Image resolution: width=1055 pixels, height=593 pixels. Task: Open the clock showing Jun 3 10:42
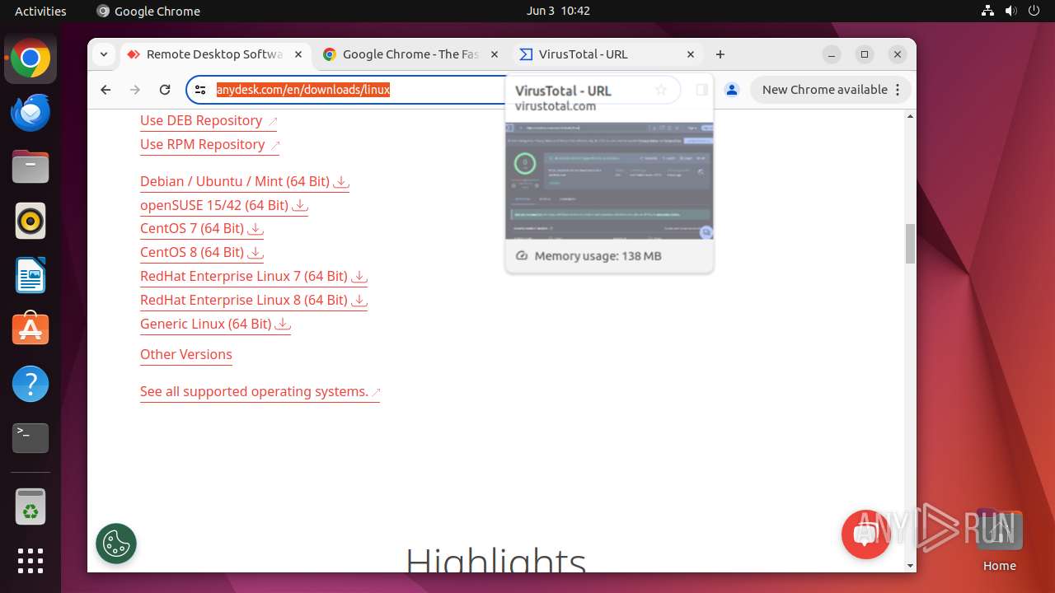point(558,11)
